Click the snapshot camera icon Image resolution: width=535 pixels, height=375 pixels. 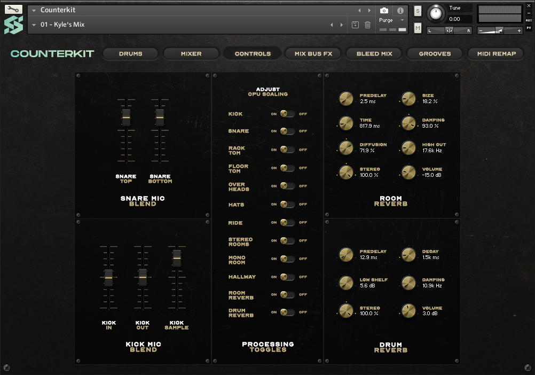click(x=383, y=11)
